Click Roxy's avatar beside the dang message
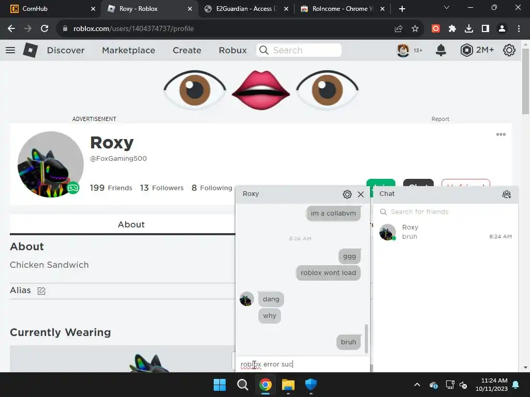 tap(247, 299)
